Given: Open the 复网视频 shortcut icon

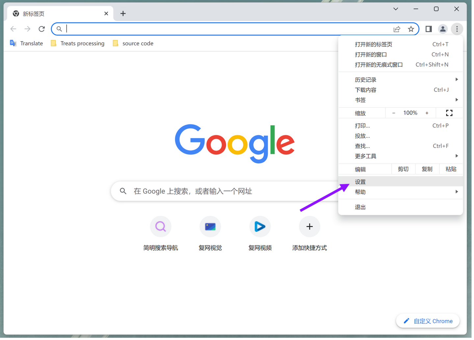Looking at the screenshot, I should coord(260,226).
